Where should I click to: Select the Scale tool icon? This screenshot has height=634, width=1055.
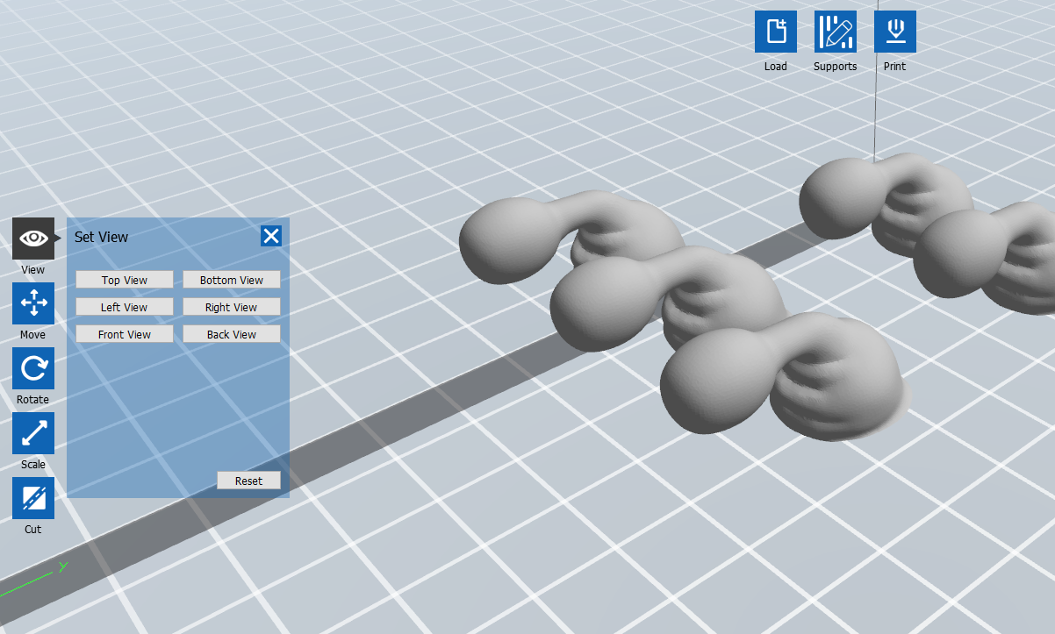(x=33, y=433)
